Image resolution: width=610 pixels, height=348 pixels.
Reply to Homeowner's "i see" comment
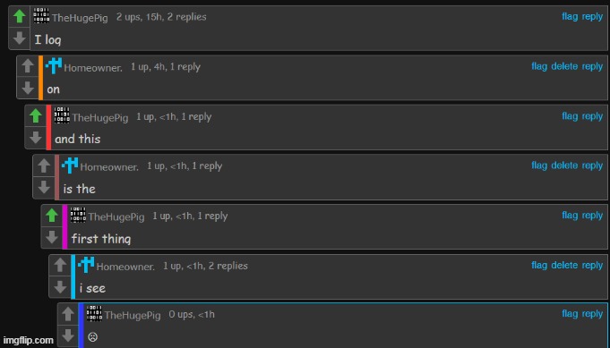click(592, 266)
